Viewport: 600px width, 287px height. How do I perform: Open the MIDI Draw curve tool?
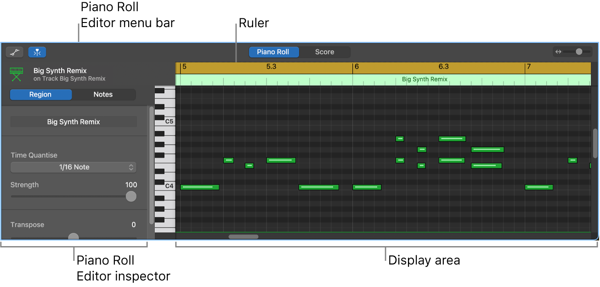(x=14, y=52)
